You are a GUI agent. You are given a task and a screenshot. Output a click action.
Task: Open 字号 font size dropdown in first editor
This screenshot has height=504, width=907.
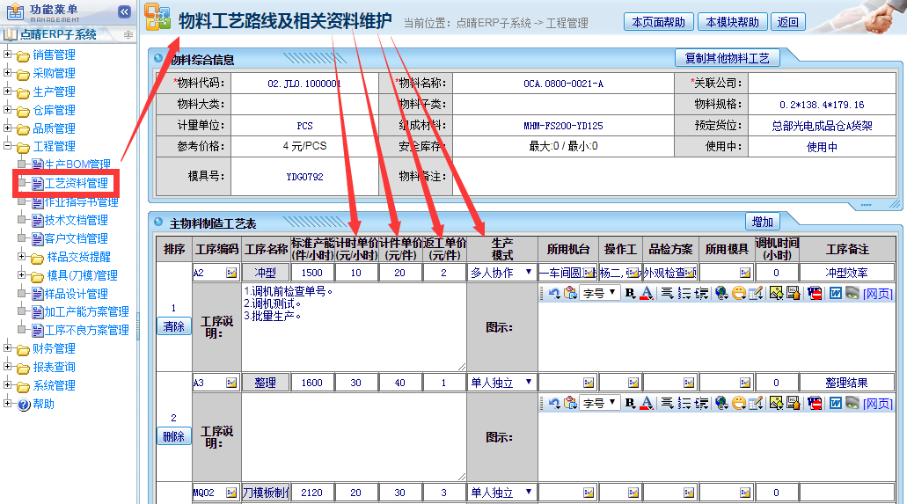click(x=600, y=293)
